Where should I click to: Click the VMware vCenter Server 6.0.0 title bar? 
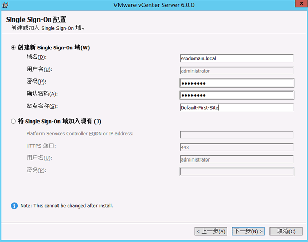(154, 6)
